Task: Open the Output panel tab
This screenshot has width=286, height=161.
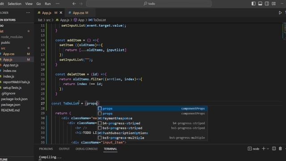Action: [64, 149]
